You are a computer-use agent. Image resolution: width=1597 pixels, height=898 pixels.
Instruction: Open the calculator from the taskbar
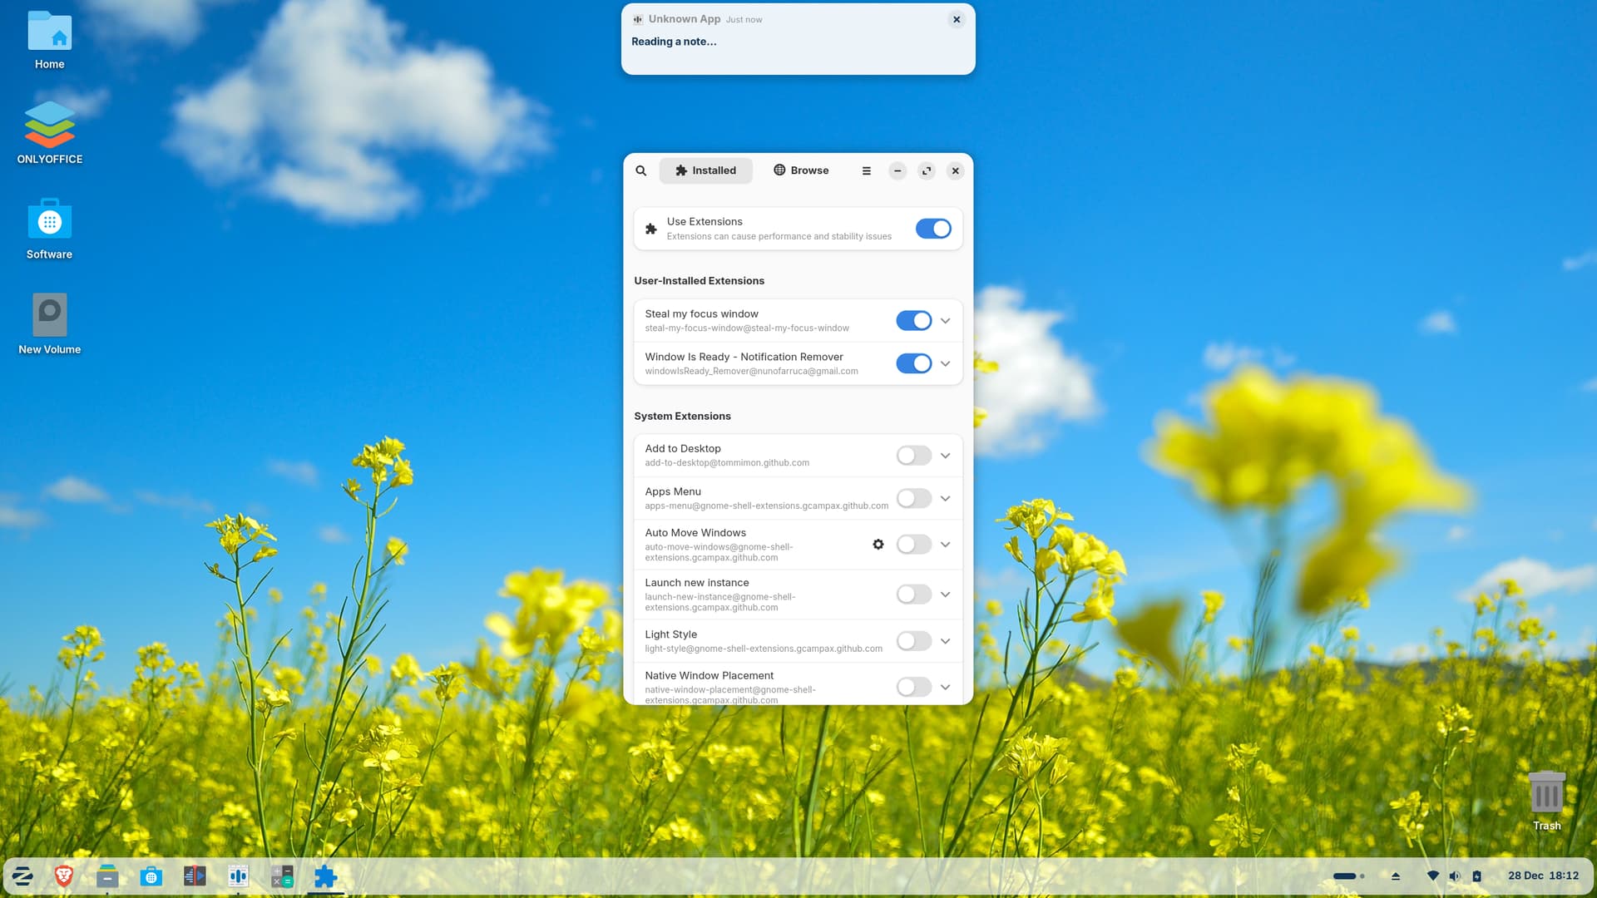pyautogui.click(x=282, y=876)
